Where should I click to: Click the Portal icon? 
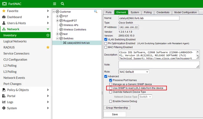[4, 96]
